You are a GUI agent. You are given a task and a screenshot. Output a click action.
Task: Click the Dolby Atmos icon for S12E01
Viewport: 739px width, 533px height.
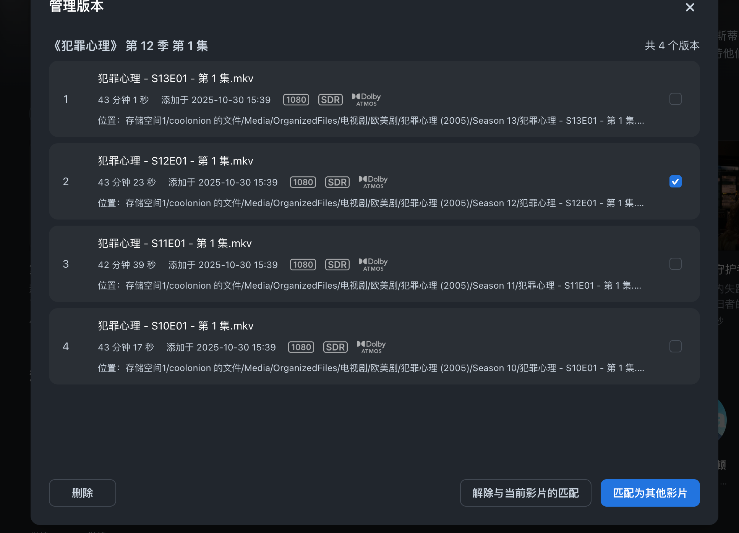[x=373, y=182]
